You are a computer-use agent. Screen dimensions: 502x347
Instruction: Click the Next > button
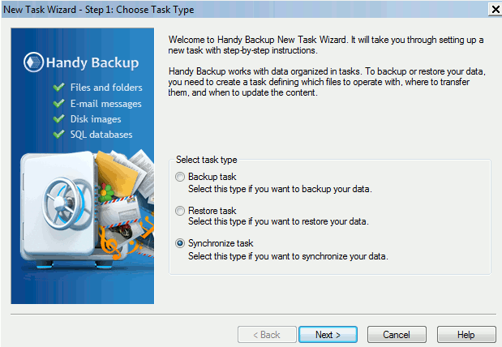pos(328,335)
